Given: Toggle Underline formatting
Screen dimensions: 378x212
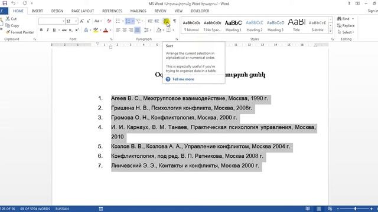Looking at the screenshot, I should pos(54,30).
